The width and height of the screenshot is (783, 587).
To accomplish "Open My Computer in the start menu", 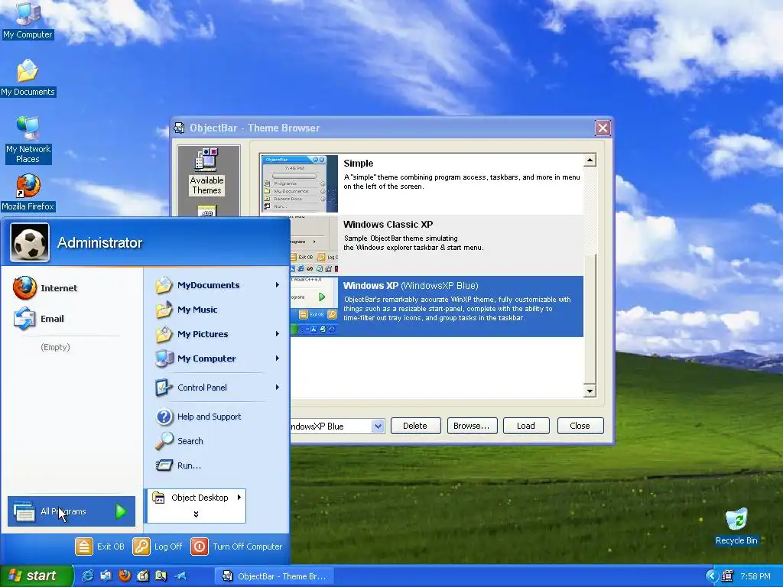I will click(217, 358).
